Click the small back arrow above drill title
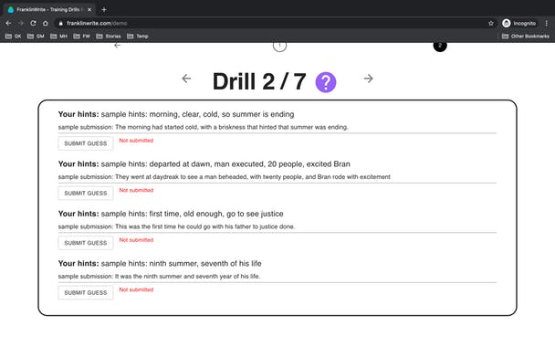Screen dimensions: 555x347 (x=118, y=46)
